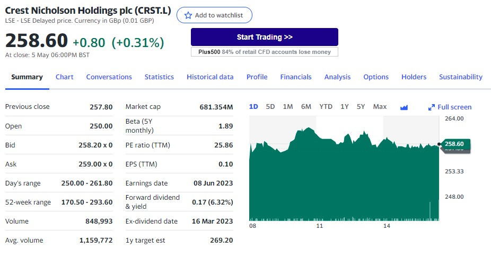Click the 258.60 price marker on chart
The image size is (491, 259).
[454, 144]
